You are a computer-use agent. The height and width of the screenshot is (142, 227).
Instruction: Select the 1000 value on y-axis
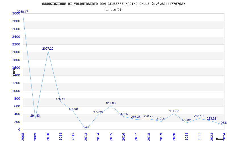16,91
